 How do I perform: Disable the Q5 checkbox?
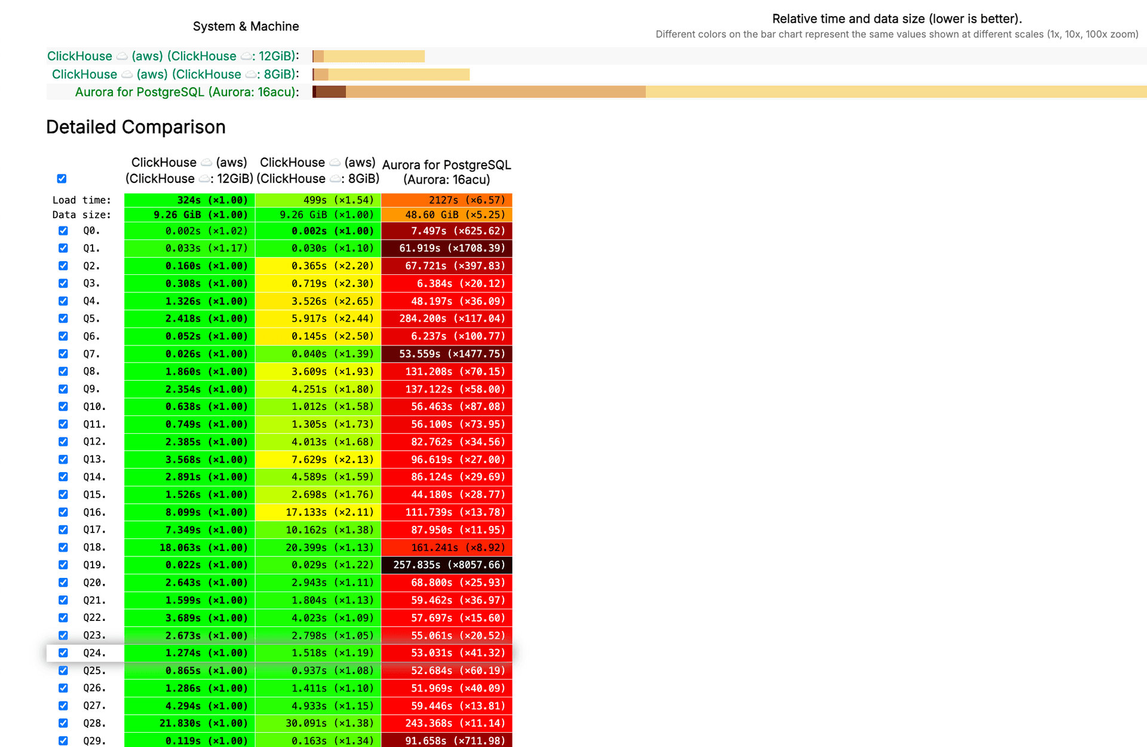coord(63,319)
